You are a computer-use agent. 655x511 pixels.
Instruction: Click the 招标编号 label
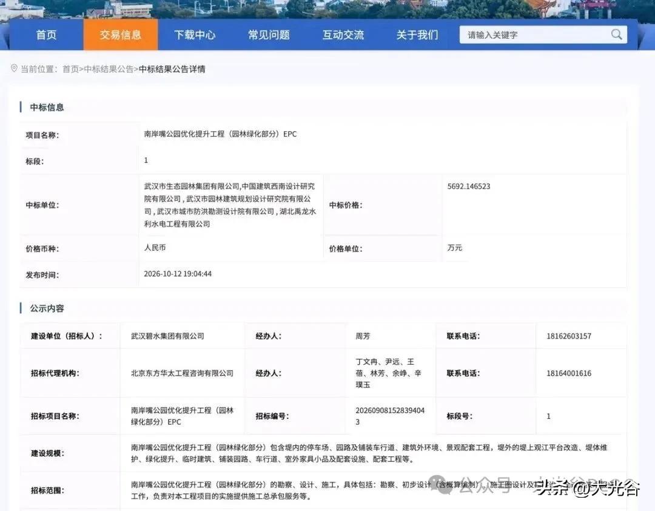(272, 416)
